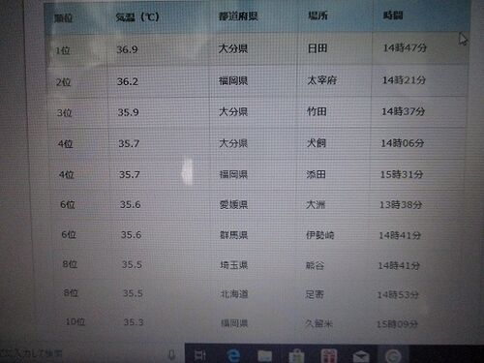
Task: Click the 日田 location cell
Action: (318, 48)
